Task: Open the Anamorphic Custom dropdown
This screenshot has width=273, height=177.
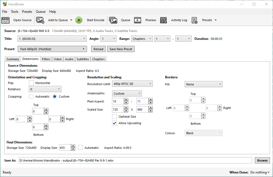Action: click(x=127, y=93)
